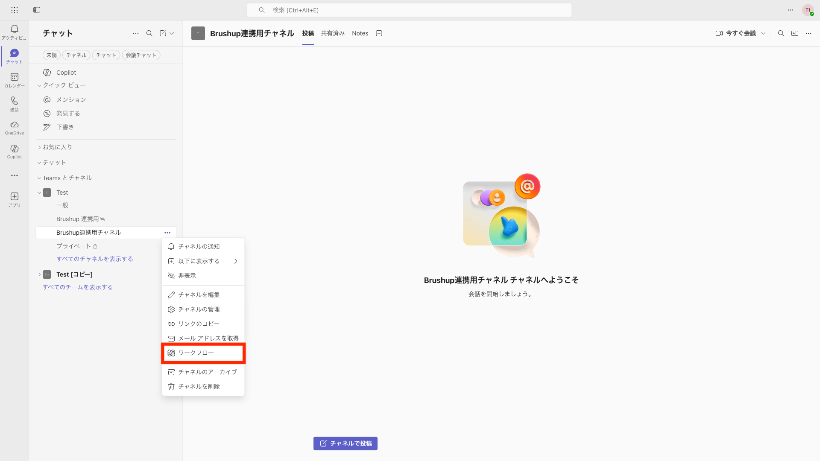The height and width of the screenshot is (461, 820).
Task: Open 以下に表示する submenu
Action: 203,261
